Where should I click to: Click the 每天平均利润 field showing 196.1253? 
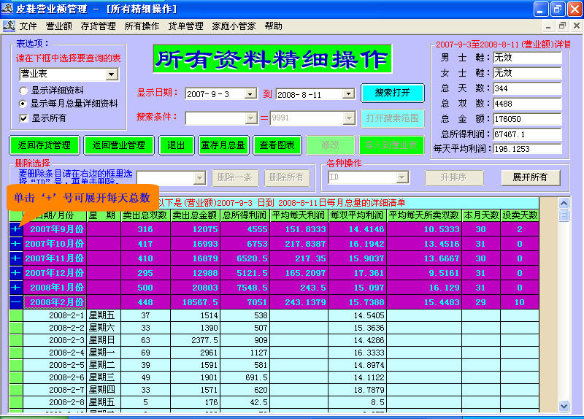527,149
